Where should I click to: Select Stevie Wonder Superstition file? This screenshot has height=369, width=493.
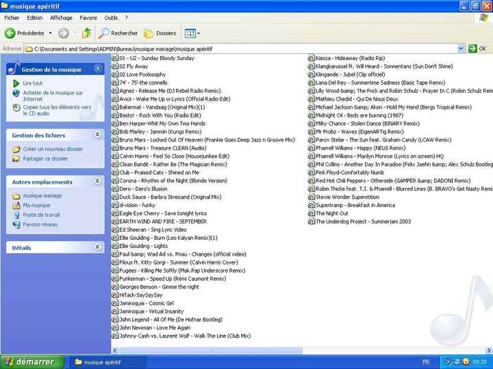[347, 197]
